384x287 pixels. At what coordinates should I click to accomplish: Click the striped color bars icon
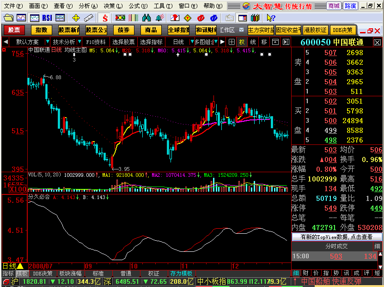(x=134, y=18)
